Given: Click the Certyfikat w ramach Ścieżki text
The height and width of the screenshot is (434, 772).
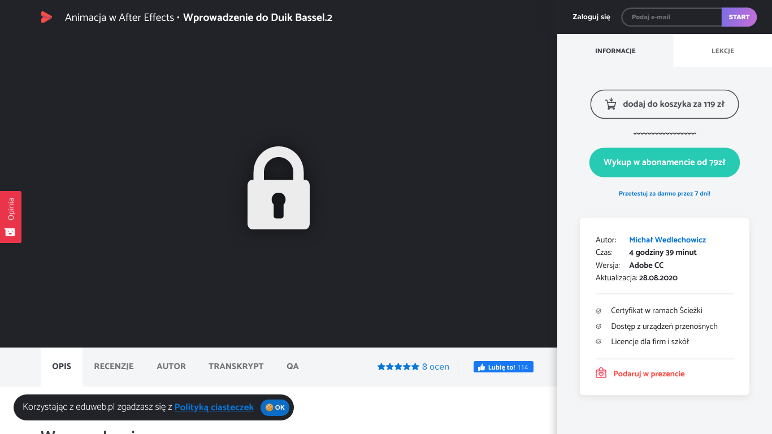Looking at the screenshot, I should click(x=657, y=311).
